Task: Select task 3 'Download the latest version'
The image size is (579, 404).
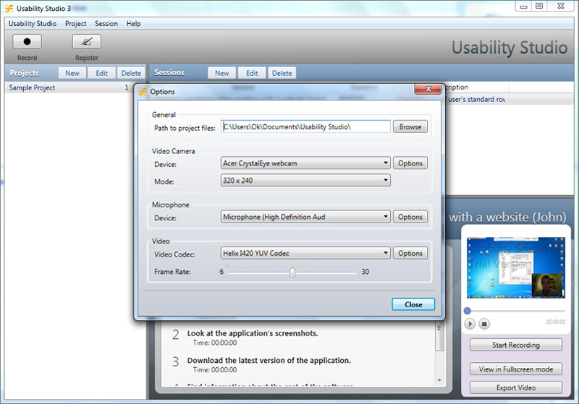Action: coord(269,361)
